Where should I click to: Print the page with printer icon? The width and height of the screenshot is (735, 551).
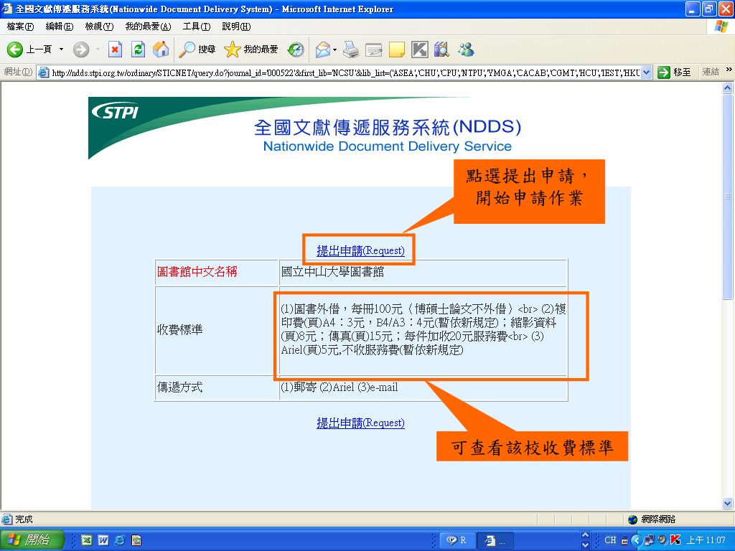point(350,50)
